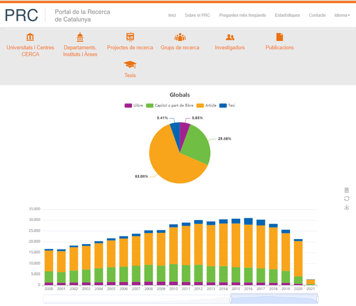Image resolution: width=356 pixels, height=306 pixels.
Task: Open the Departaments, Instituts i Àrees icon
Action: pos(80,37)
